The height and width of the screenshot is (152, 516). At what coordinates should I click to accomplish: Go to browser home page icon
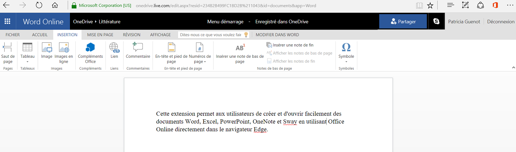click(55, 5)
